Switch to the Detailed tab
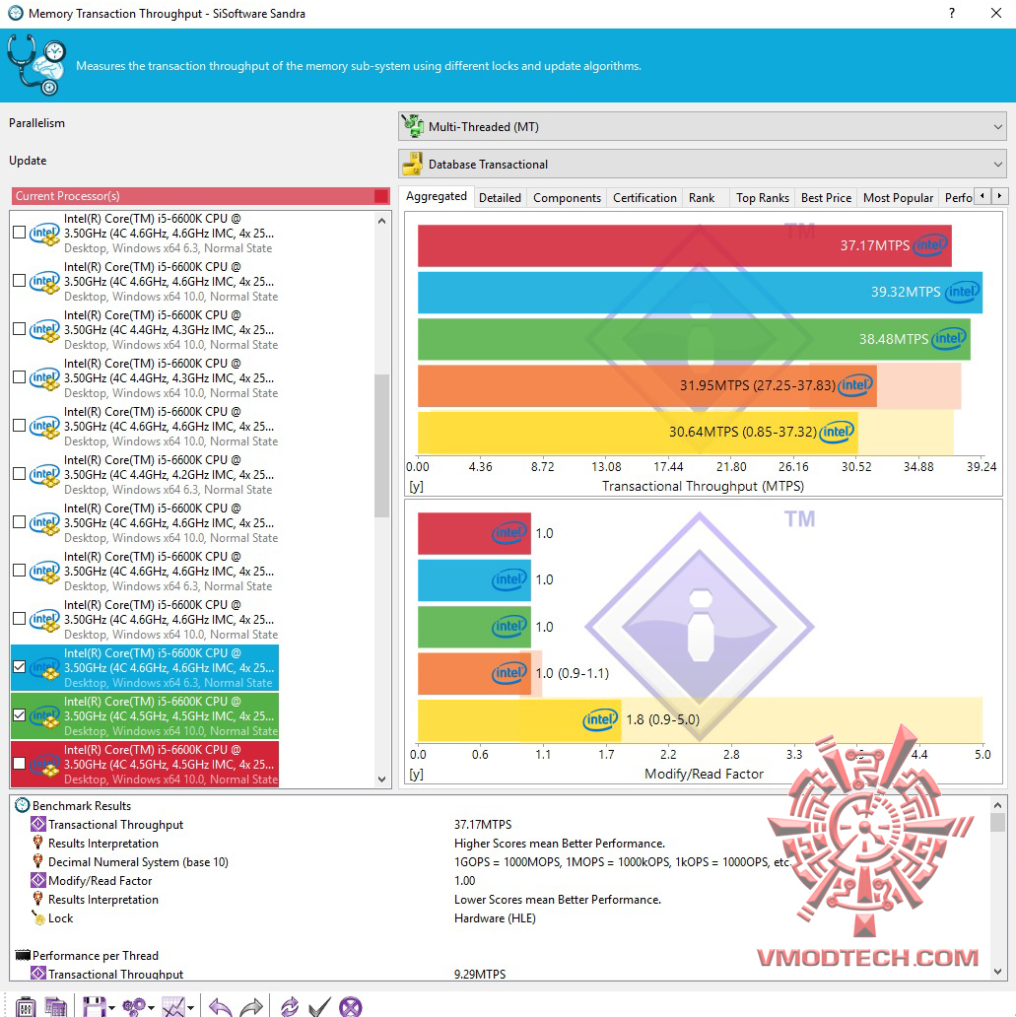This screenshot has height=1017, width=1016. click(500, 197)
